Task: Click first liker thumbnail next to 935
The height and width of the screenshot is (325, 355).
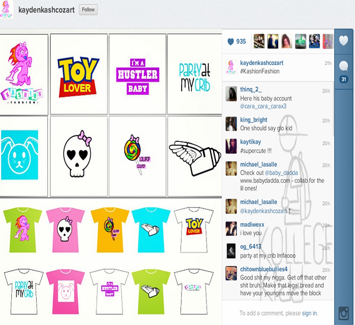Action: (259, 41)
